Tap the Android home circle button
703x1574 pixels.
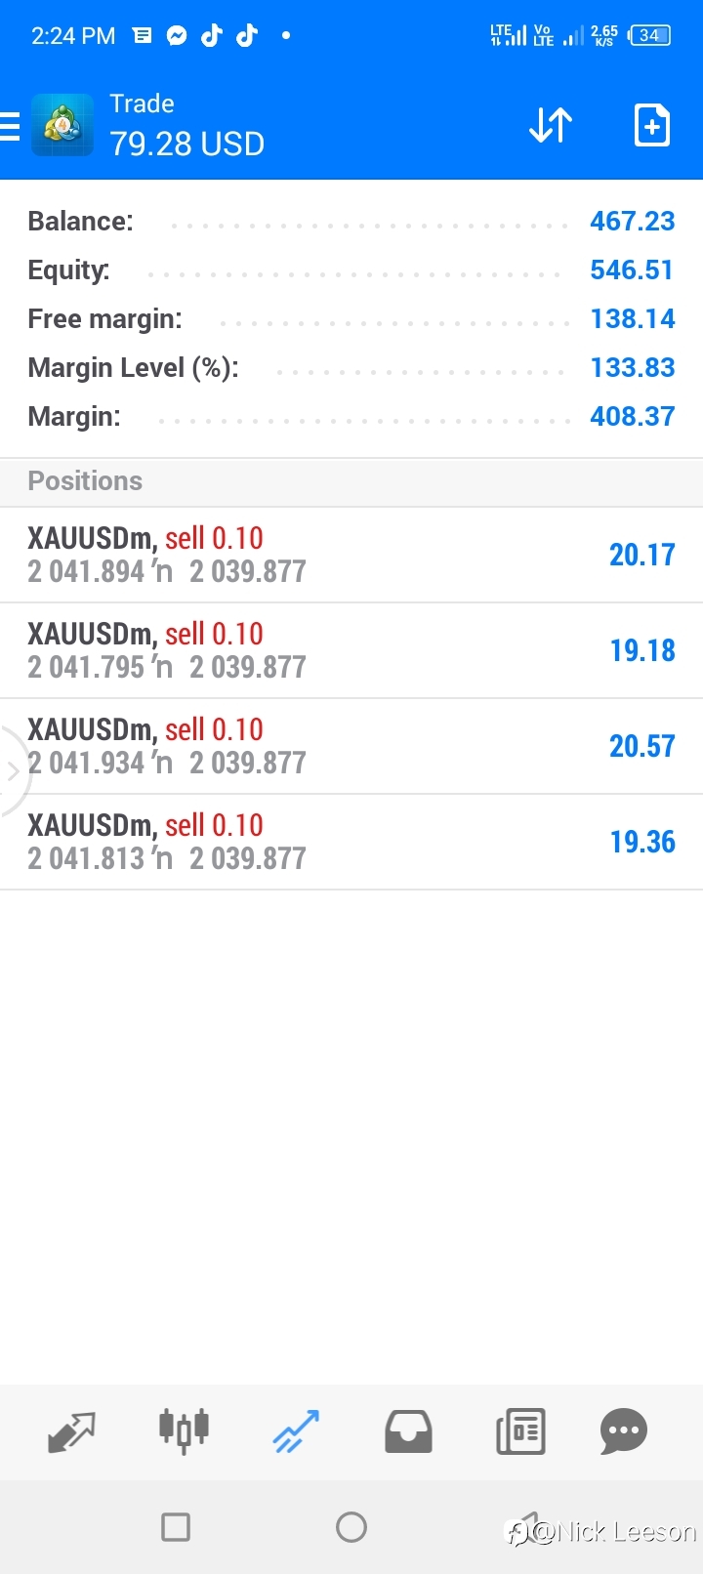[351, 1527]
